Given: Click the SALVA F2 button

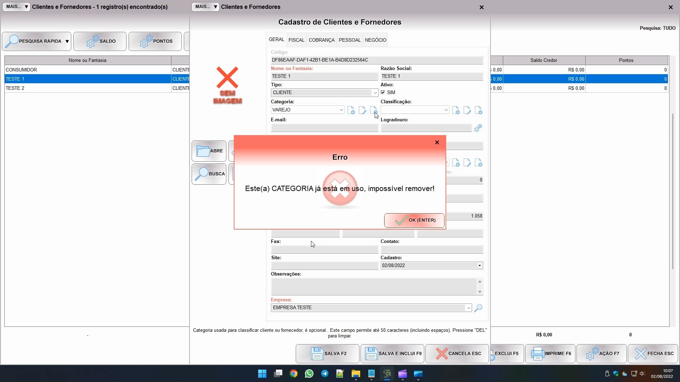Looking at the screenshot, I should (x=327, y=353).
